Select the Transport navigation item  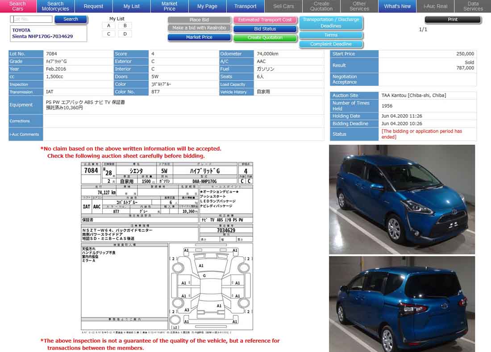pyautogui.click(x=245, y=6)
